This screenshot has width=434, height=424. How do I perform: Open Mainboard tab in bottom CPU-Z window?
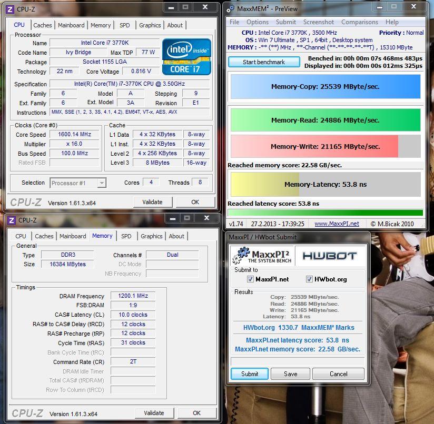click(x=73, y=236)
